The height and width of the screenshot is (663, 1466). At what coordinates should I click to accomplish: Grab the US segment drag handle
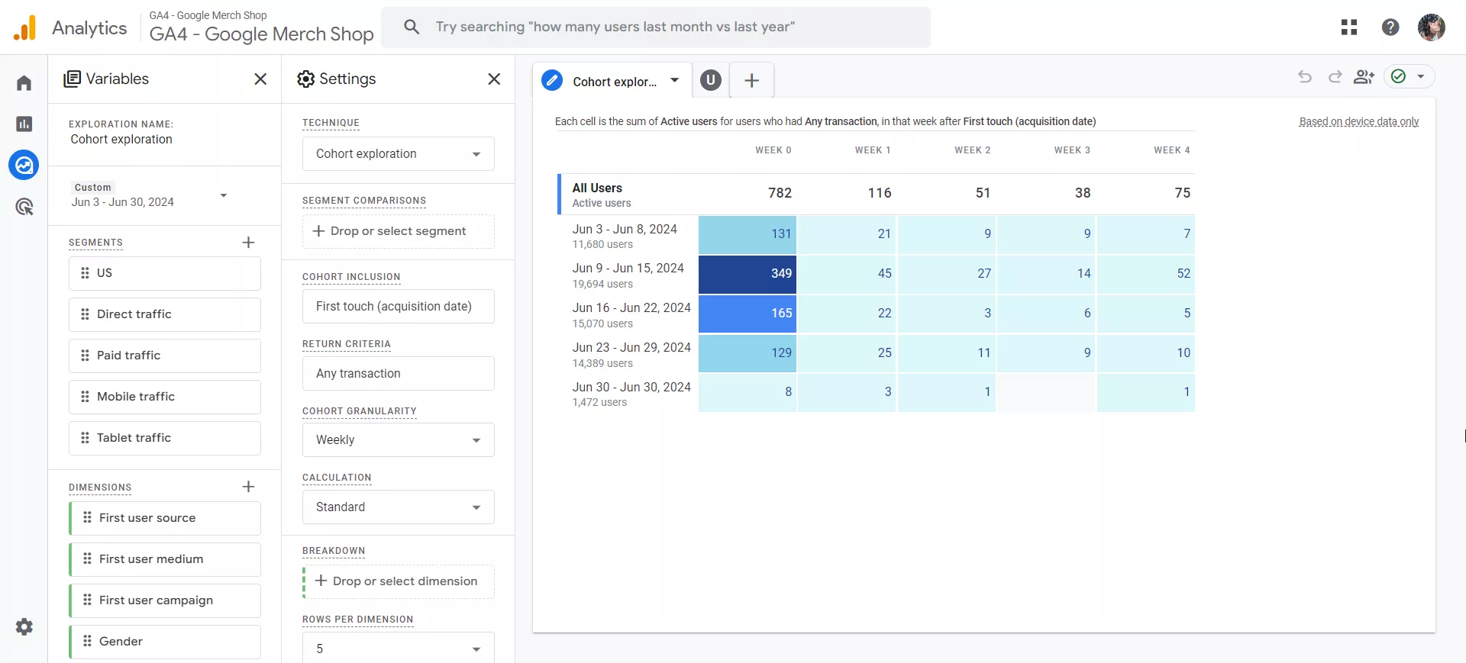coord(85,273)
